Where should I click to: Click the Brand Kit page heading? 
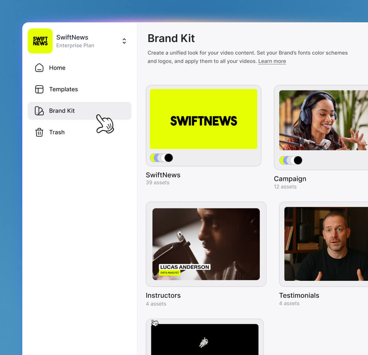171,38
